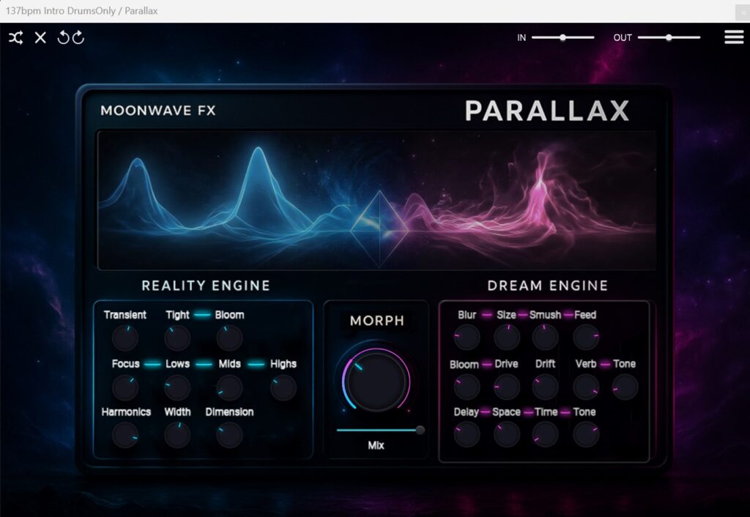Toggle the link between Focus and Lows
This screenshot has width=750, height=517.
152,364
